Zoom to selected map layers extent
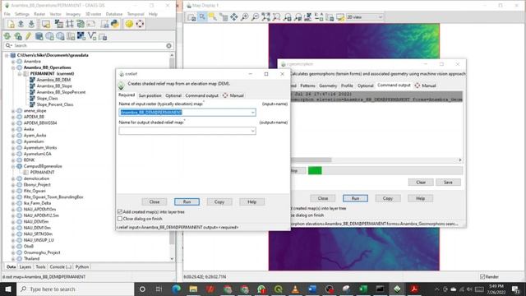 (266, 17)
